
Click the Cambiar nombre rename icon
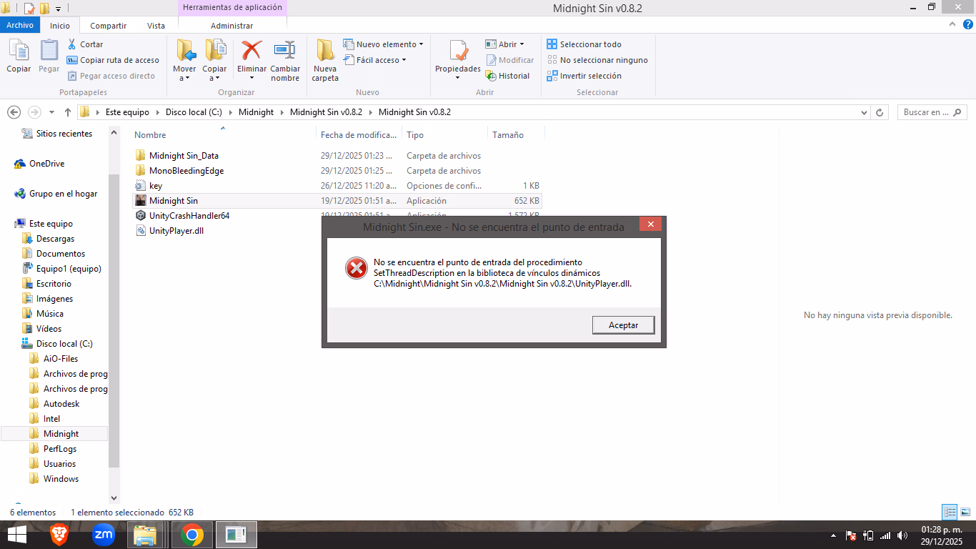pos(285,51)
